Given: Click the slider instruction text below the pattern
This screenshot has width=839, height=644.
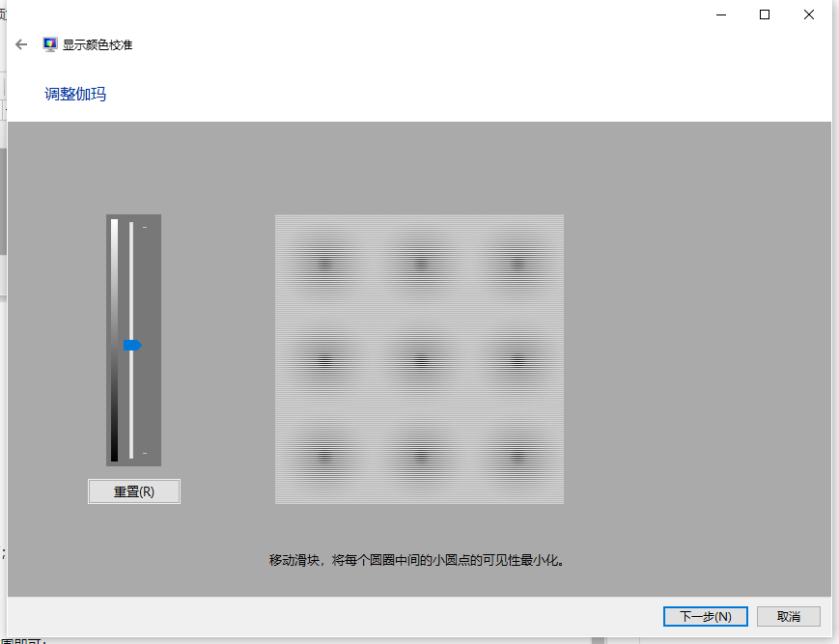Looking at the screenshot, I should 419,559.
